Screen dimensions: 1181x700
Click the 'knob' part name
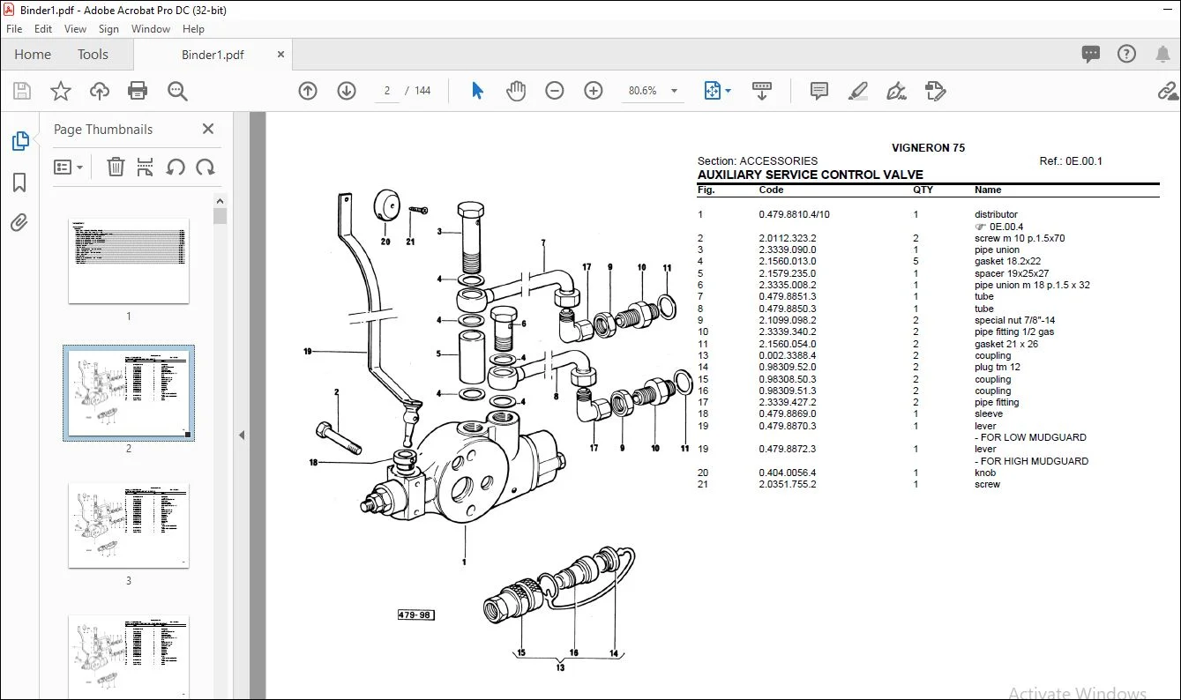click(x=985, y=473)
